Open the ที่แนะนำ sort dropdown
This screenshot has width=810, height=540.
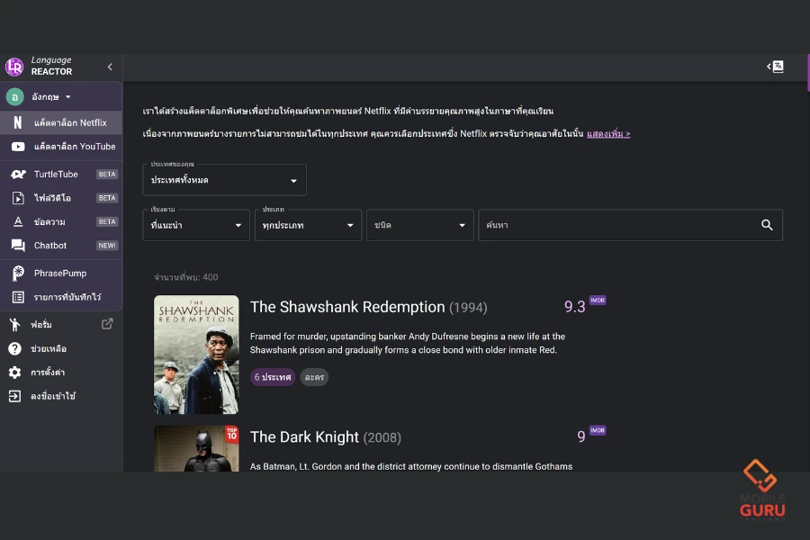[196, 225]
